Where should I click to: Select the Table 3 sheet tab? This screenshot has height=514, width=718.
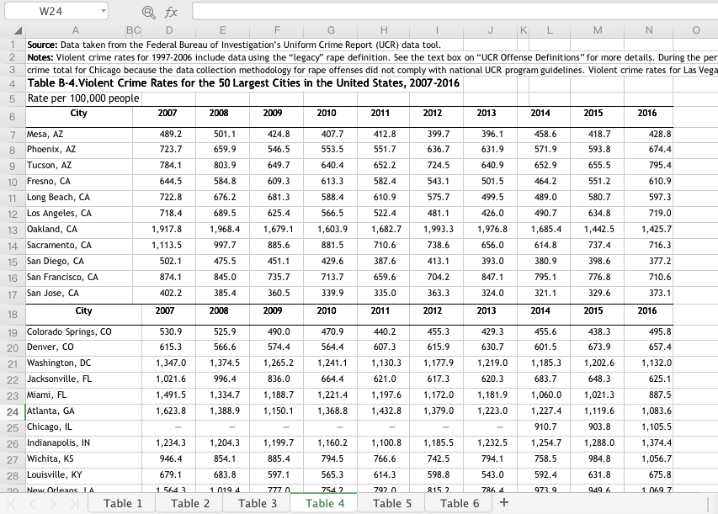pyautogui.click(x=258, y=503)
